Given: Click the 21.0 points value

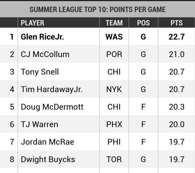Looking at the screenshot, I should (x=176, y=54).
